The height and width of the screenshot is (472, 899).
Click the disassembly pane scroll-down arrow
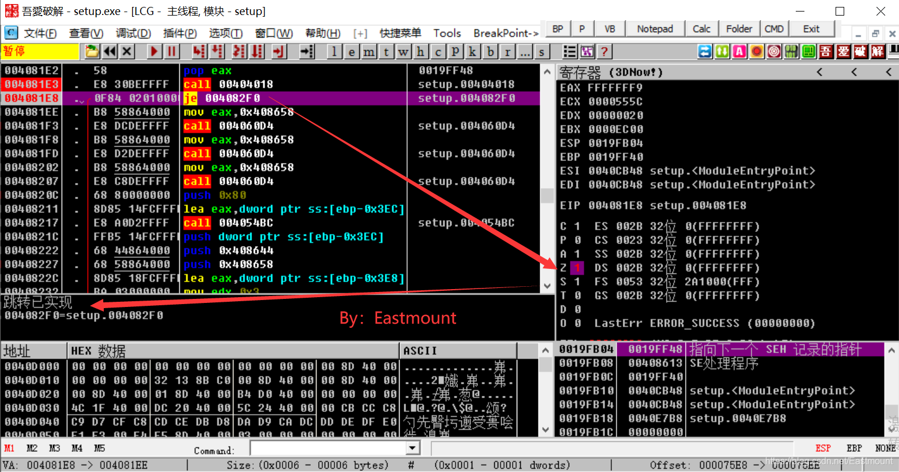(547, 286)
